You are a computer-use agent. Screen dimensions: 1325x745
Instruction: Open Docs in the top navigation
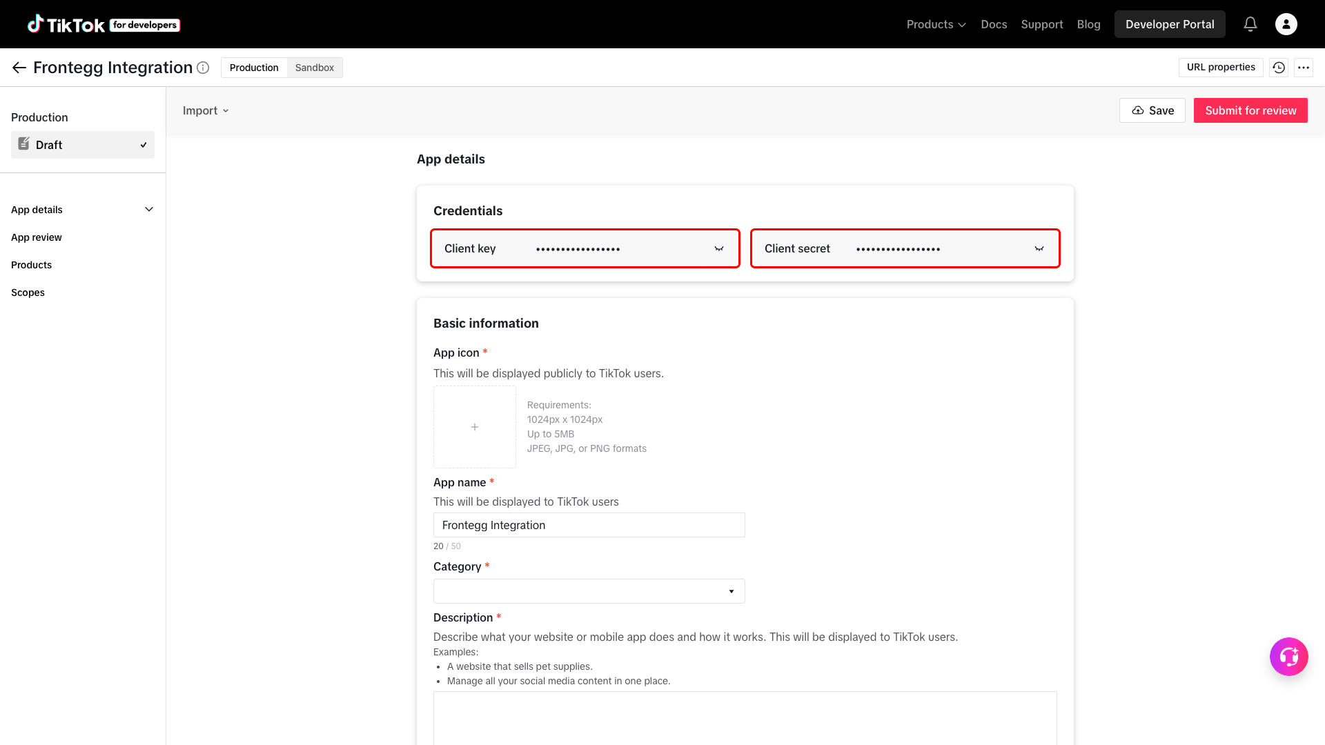click(x=994, y=24)
